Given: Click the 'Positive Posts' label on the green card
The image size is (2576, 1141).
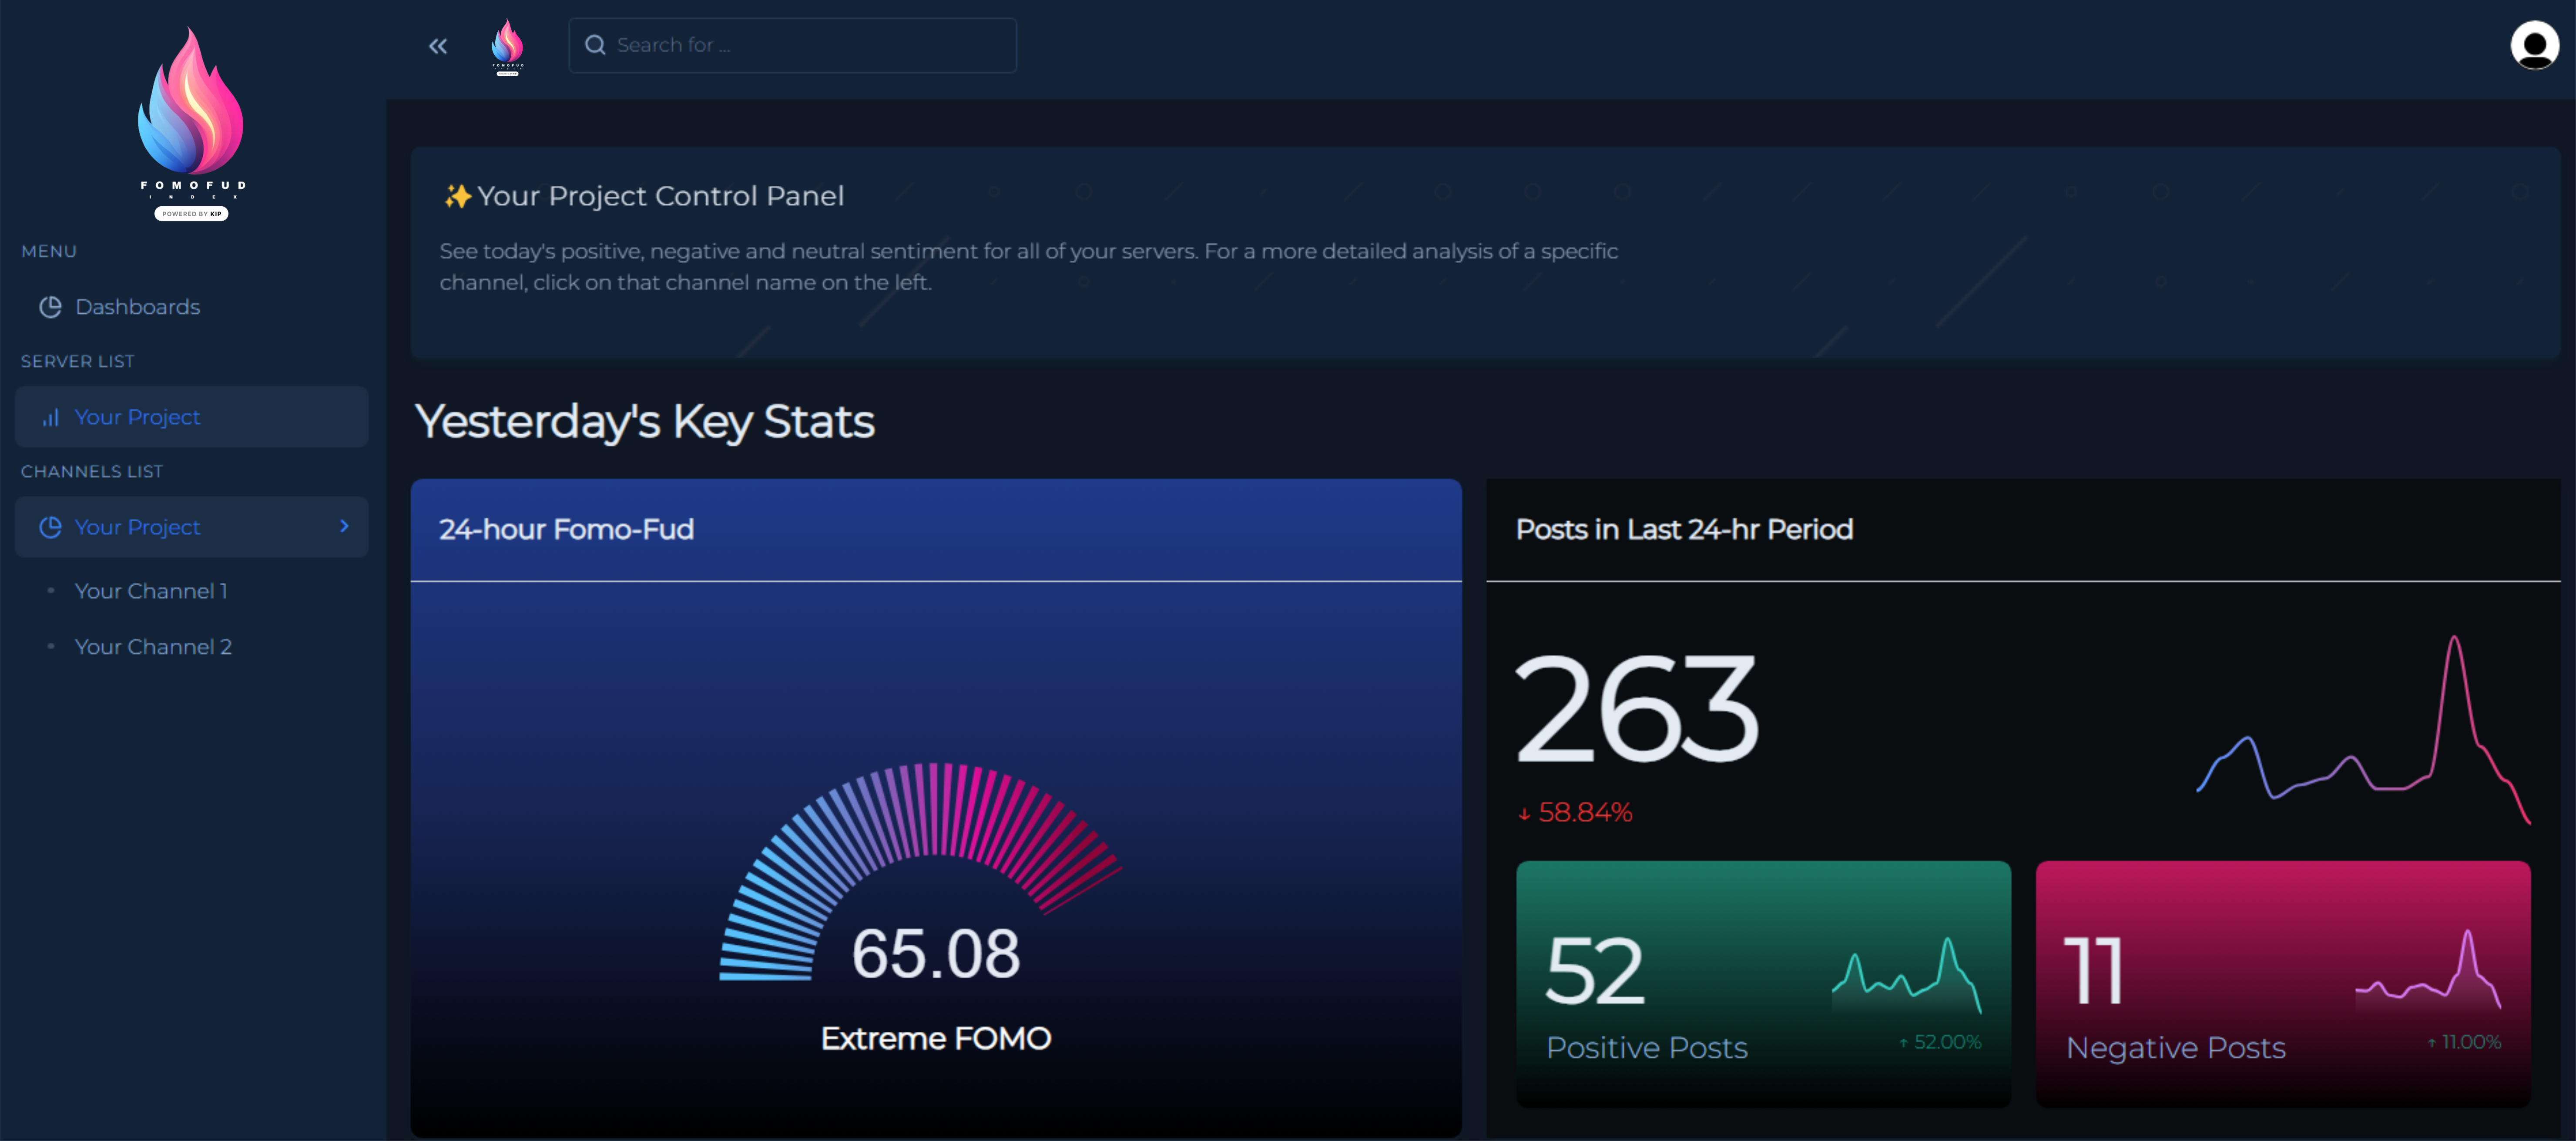Looking at the screenshot, I should click(x=1646, y=1047).
